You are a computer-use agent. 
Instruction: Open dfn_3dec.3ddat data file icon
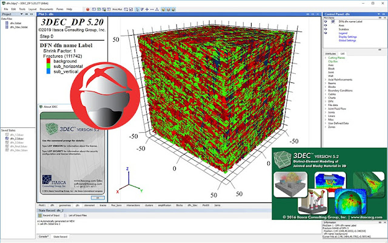(x=7, y=27)
